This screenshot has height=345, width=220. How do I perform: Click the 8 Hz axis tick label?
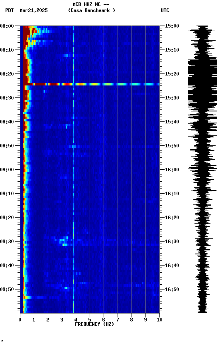coord(132,320)
